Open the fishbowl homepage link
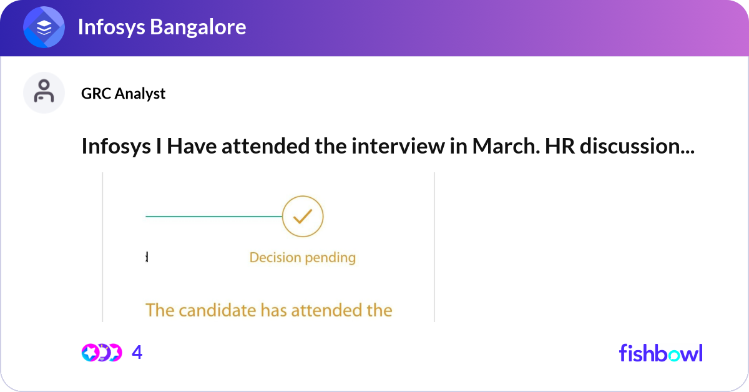This screenshot has width=749, height=392. click(661, 353)
